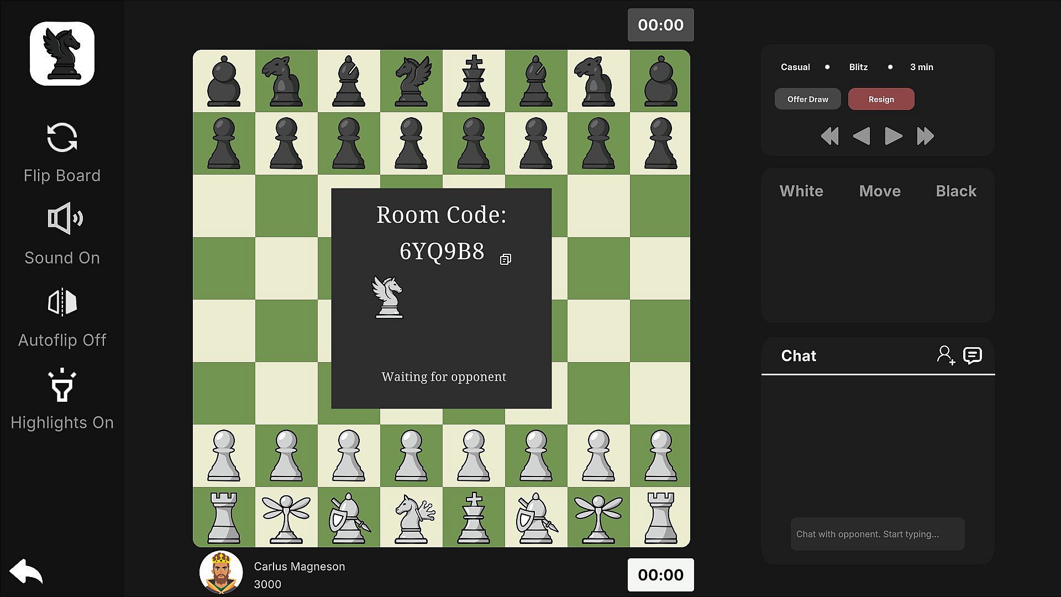Viewport: 1061px width, 597px height.
Task: Step back one move
Action: [861, 136]
